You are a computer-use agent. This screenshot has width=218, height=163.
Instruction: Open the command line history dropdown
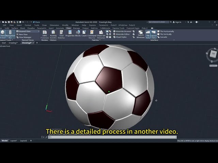pyautogui.click(x=176, y=137)
